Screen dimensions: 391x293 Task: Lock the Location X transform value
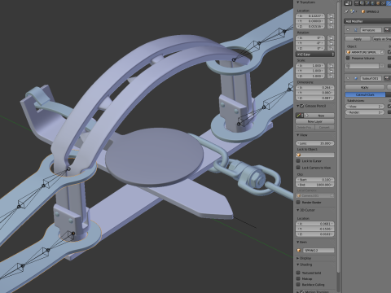tap(331, 16)
